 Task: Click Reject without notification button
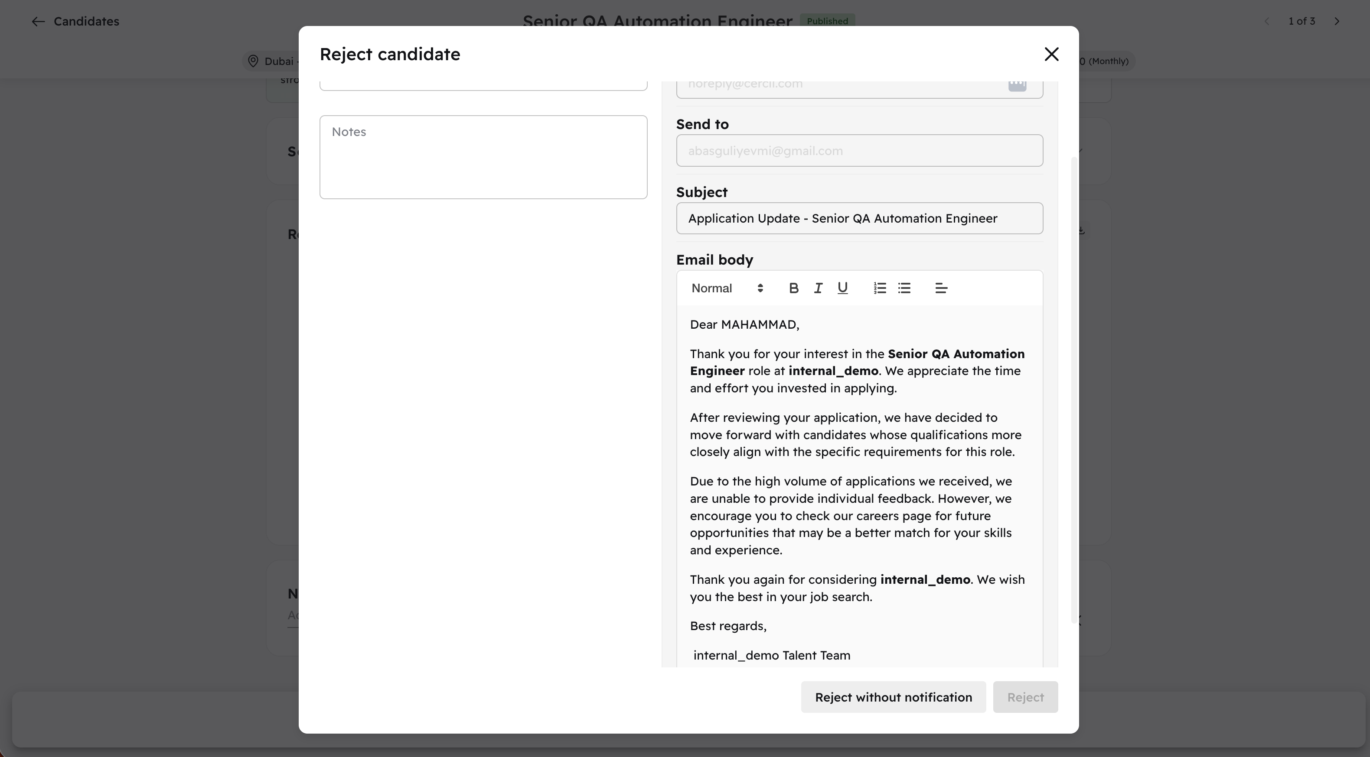click(x=894, y=697)
